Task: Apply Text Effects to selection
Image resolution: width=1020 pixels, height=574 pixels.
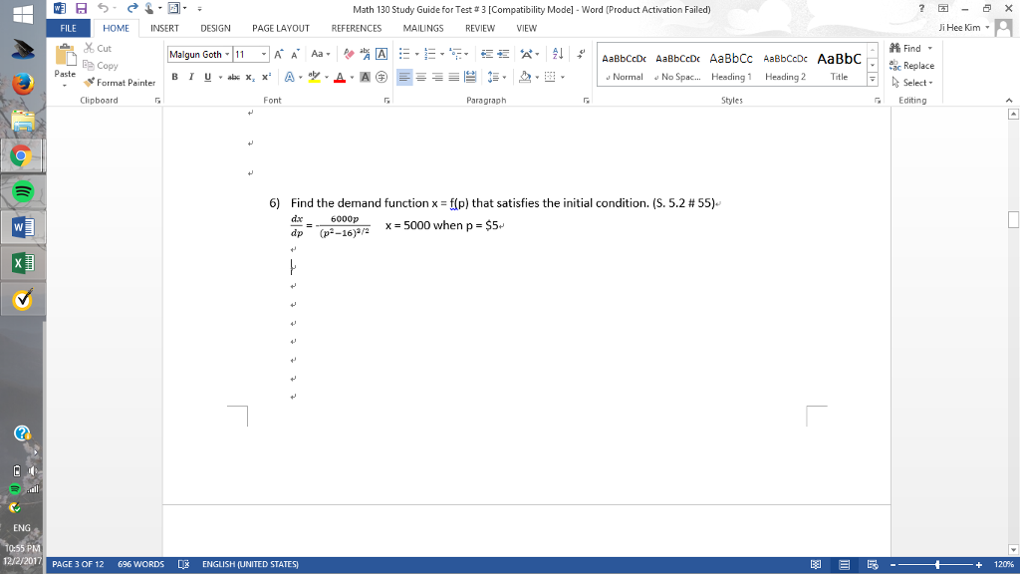Action: [290, 77]
